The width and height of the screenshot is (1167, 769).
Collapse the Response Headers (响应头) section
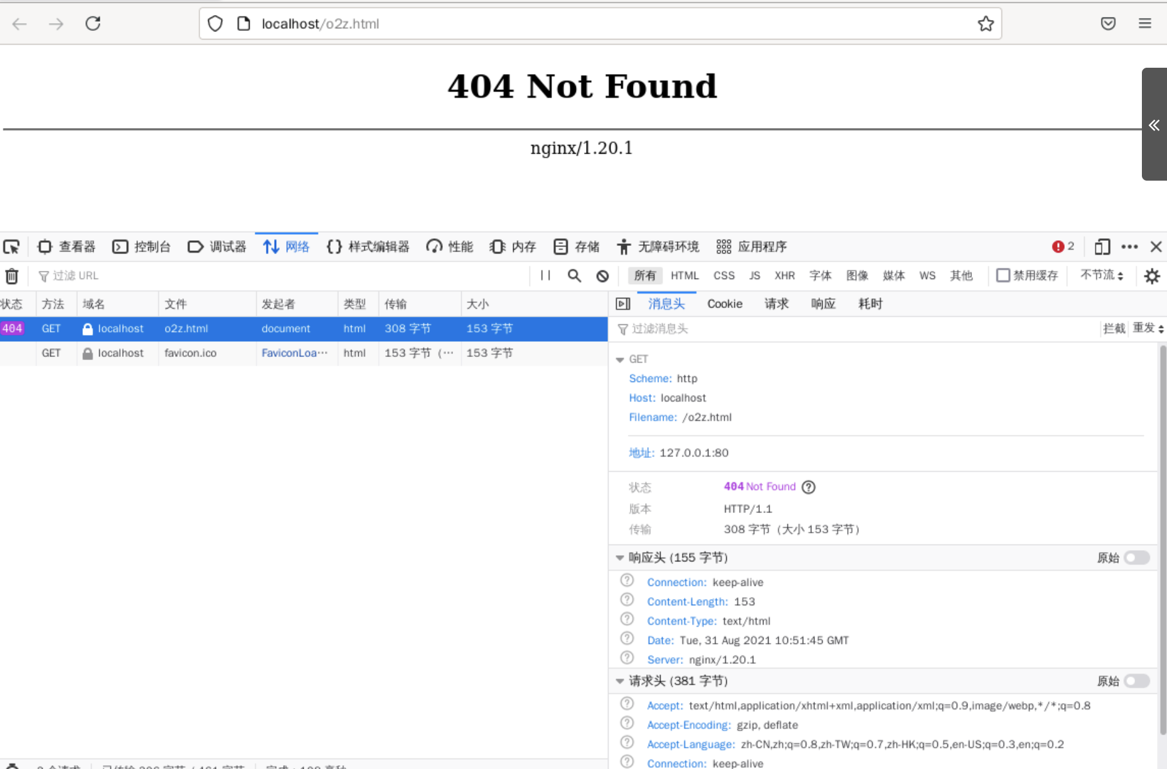[620, 558]
